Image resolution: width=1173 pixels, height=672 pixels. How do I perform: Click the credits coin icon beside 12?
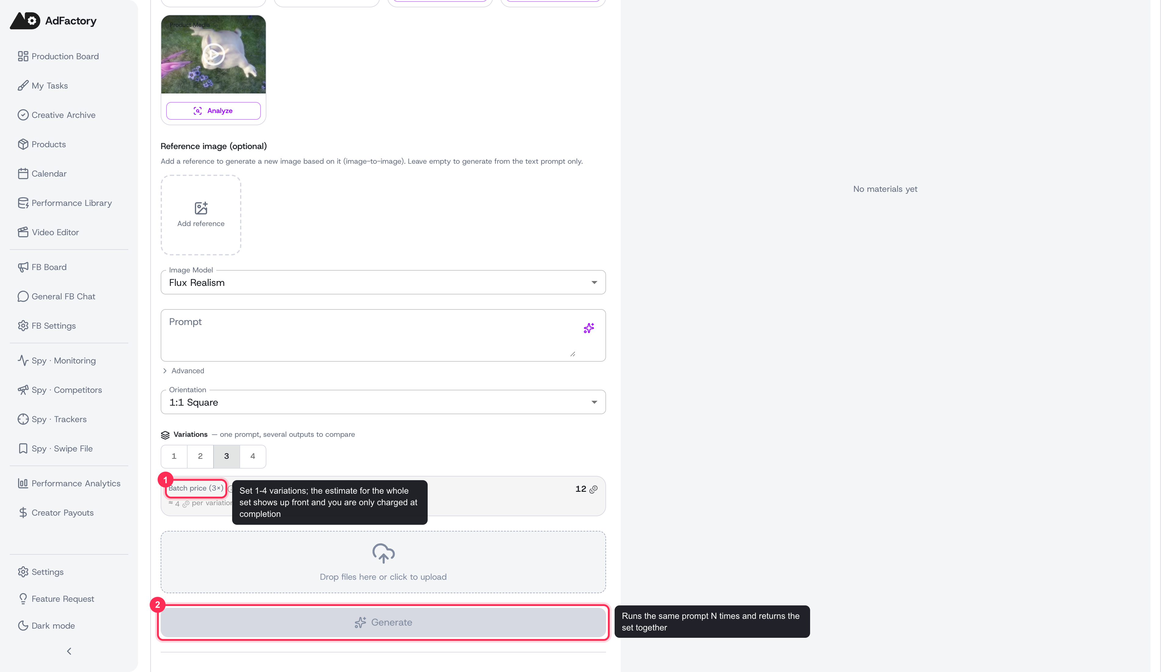(594, 489)
